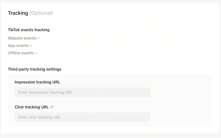
Task: Focus the Impression tracking URL input field
Action: pos(82,92)
